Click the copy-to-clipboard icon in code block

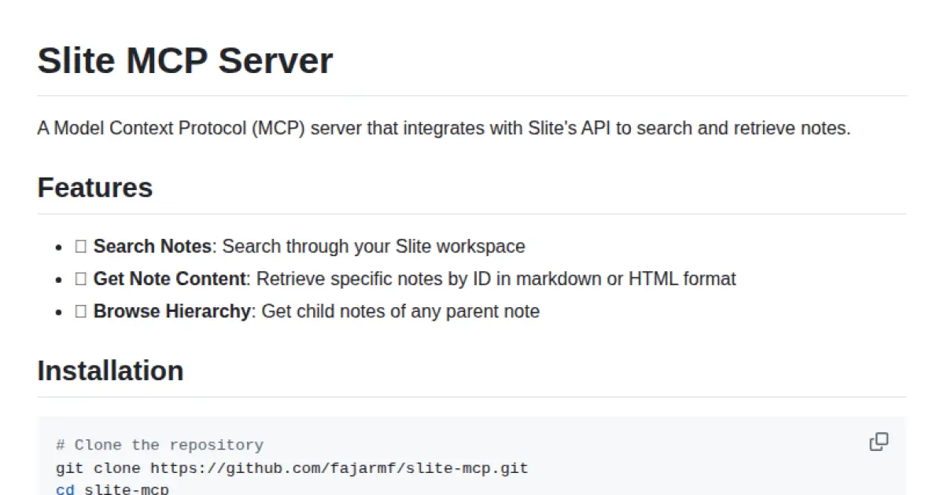coord(879,441)
